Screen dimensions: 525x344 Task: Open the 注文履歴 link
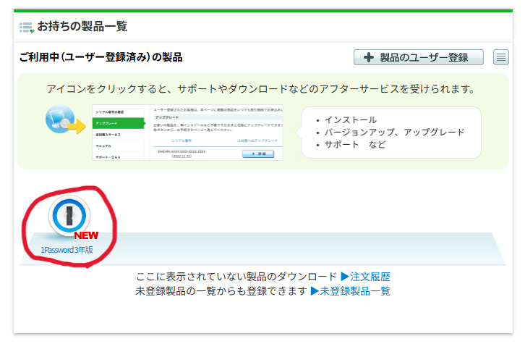coord(366,277)
